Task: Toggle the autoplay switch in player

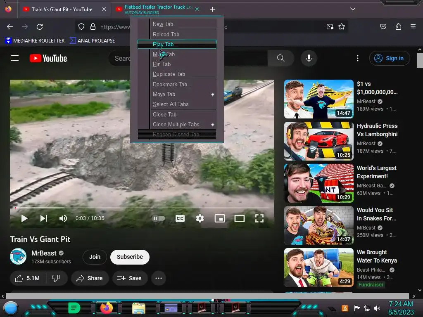Action: pos(159,218)
